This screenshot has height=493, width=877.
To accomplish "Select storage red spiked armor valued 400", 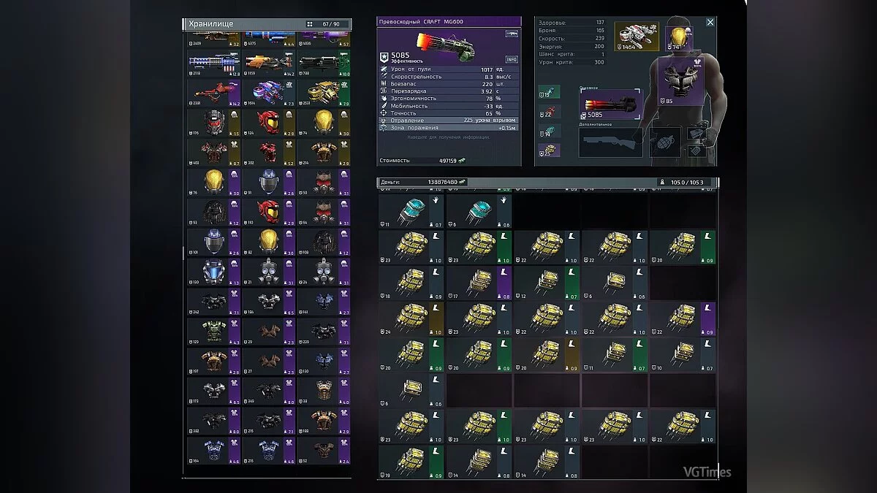I will click(213, 153).
